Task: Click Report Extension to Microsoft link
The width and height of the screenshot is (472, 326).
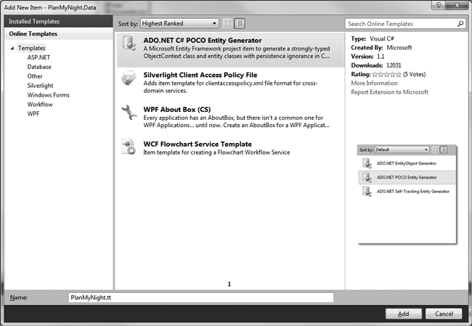Action: tap(389, 92)
